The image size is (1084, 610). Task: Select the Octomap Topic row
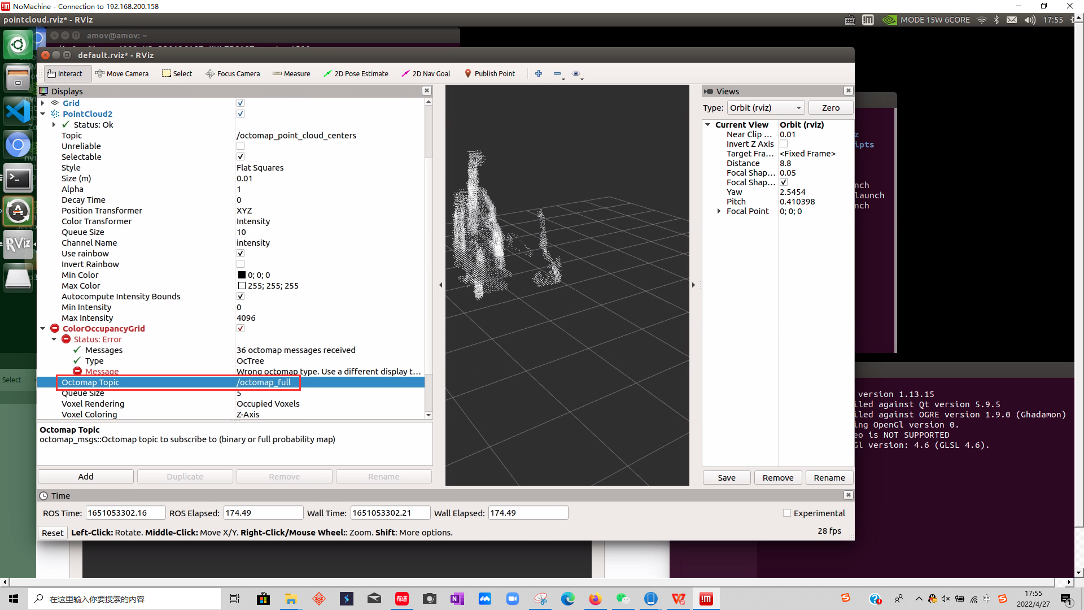pos(90,382)
